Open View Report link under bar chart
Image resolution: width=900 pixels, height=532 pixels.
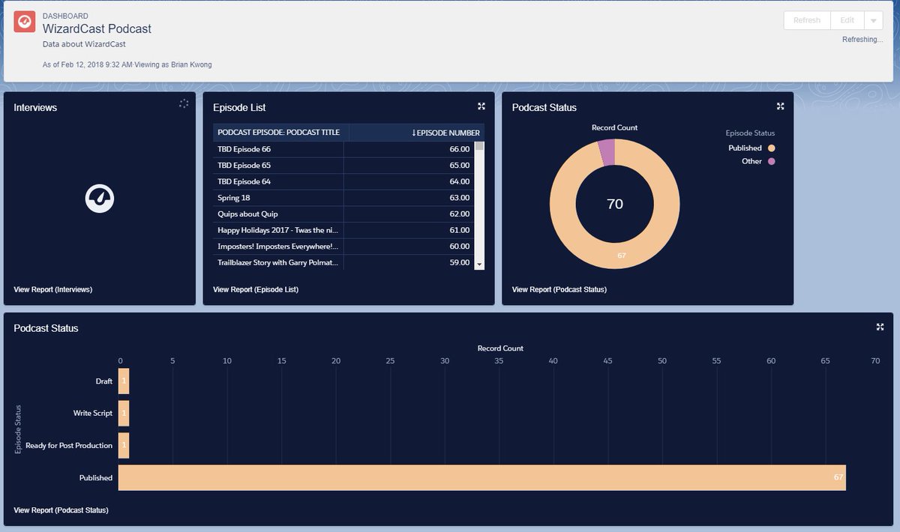tap(61, 510)
